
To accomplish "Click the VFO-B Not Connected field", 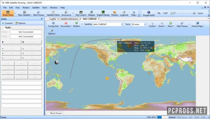I will point(26,36).
